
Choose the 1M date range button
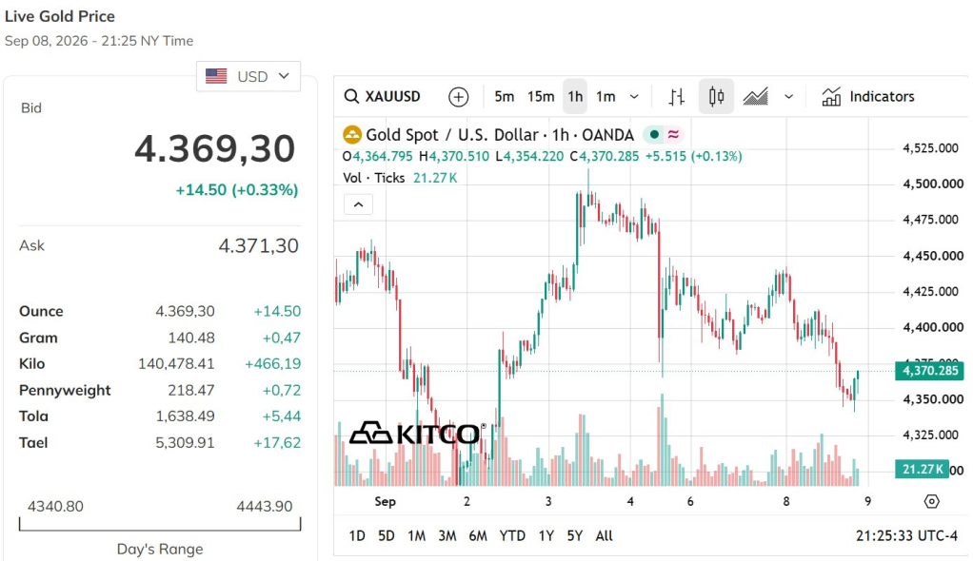click(416, 536)
